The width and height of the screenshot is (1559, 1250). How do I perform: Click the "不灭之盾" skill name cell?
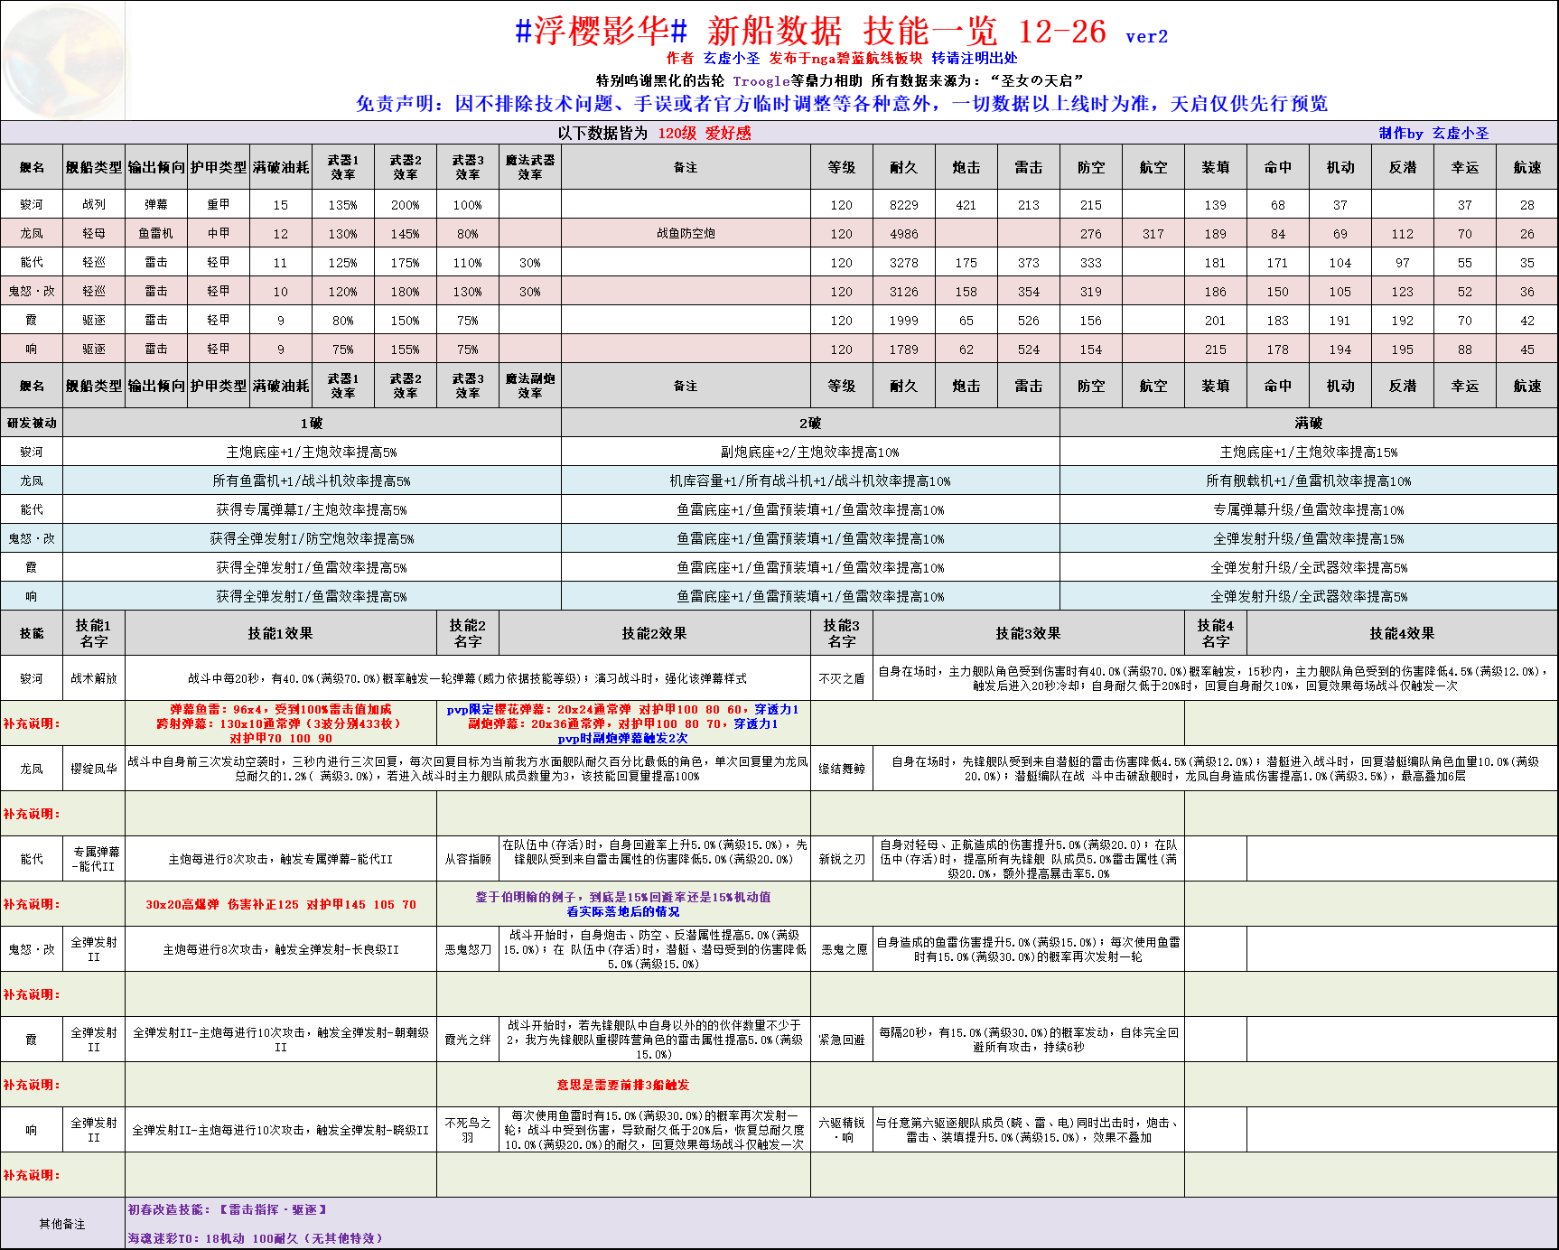click(841, 678)
